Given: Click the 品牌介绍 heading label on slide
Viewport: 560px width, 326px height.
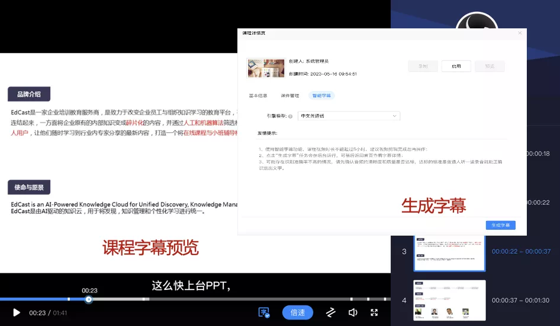Looking at the screenshot, I should pos(29,94).
